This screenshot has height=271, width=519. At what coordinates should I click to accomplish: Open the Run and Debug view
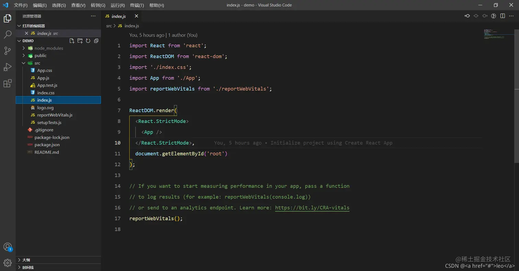click(8, 67)
